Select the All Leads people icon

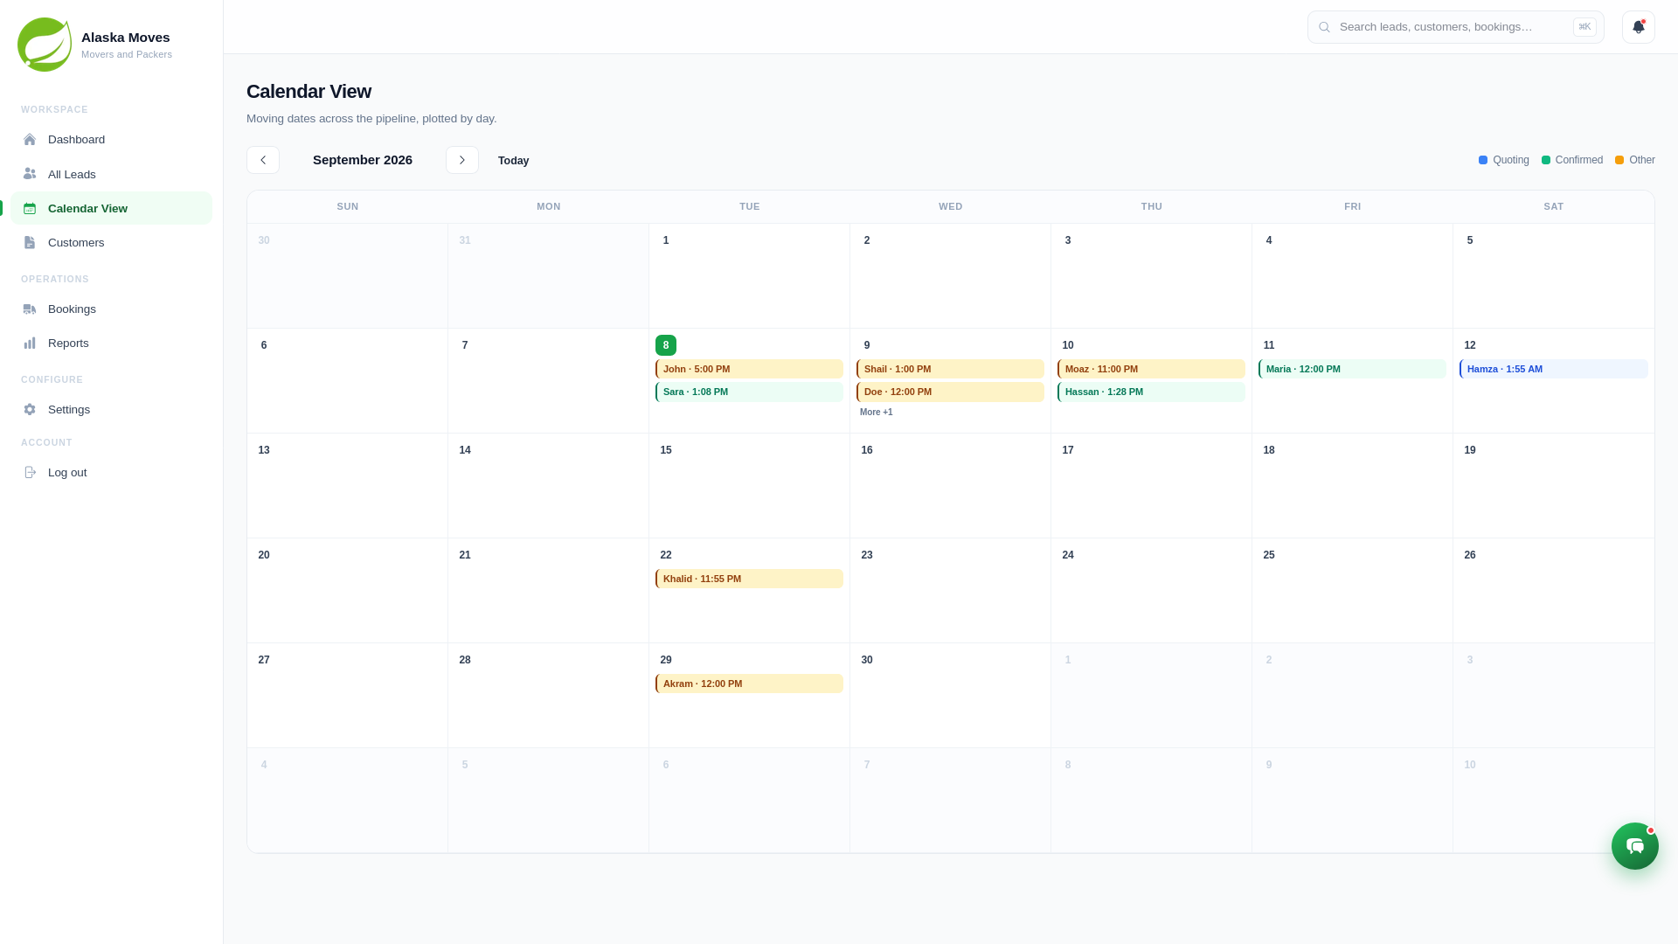pyautogui.click(x=30, y=174)
